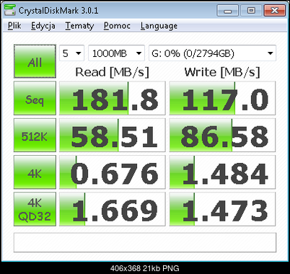Maximize the CrystalDiskMark window
Viewport: 290px width, 274px height.
[251, 11]
